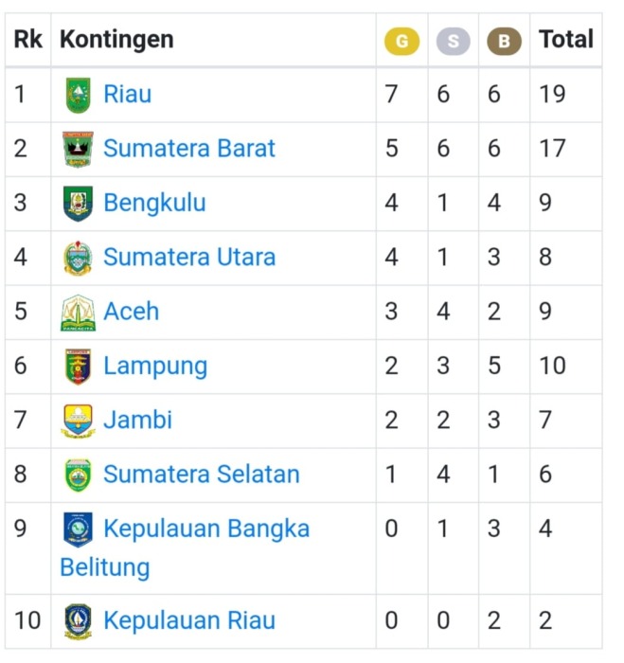624x663 pixels.
Task: Click the Sumatera Barat coat of arms
Action: 78,150
